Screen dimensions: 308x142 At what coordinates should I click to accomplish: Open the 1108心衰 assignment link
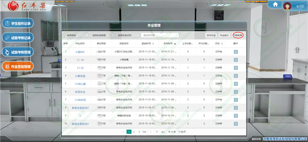[x=80, y=84]
